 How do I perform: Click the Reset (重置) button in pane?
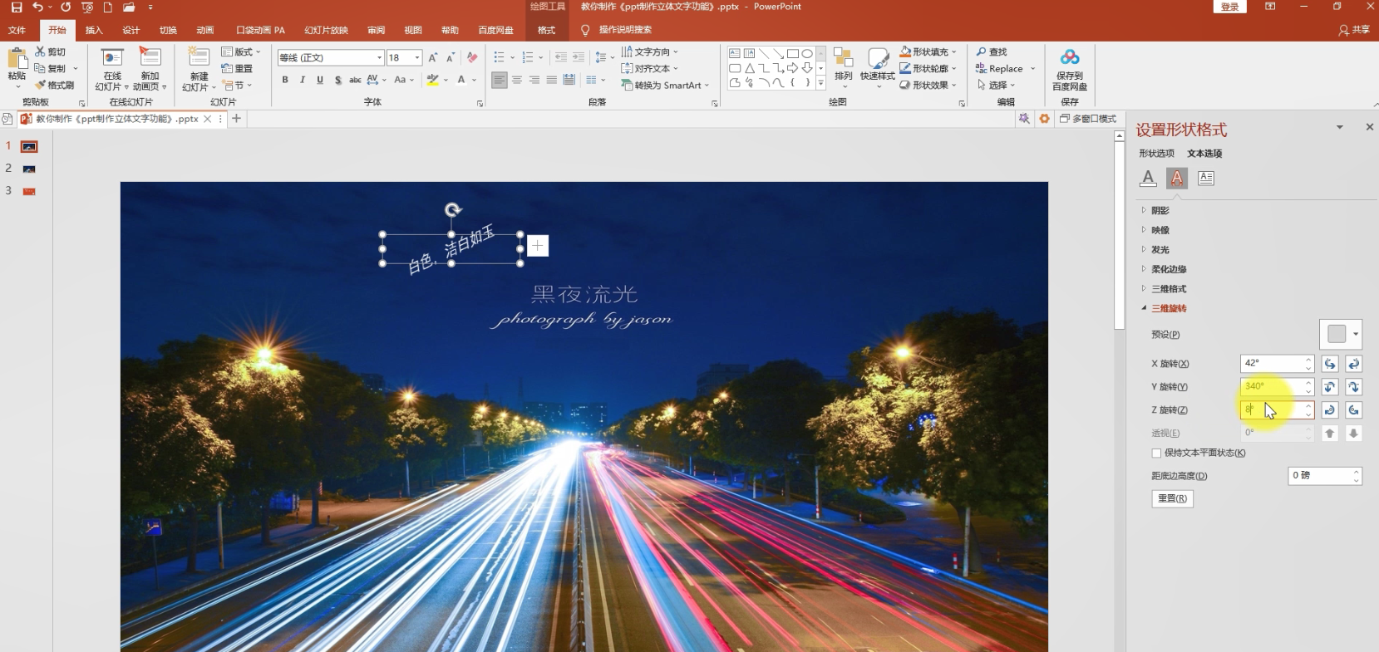tap(1173, 498)
